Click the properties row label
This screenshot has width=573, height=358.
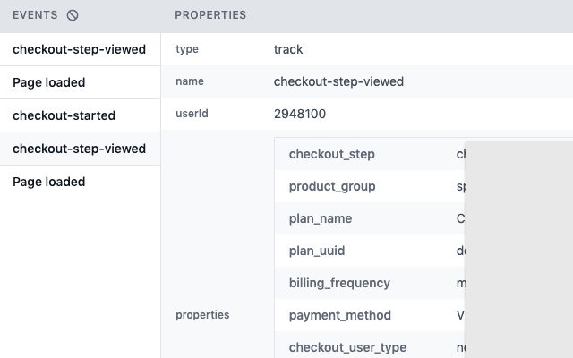[202, 315]
